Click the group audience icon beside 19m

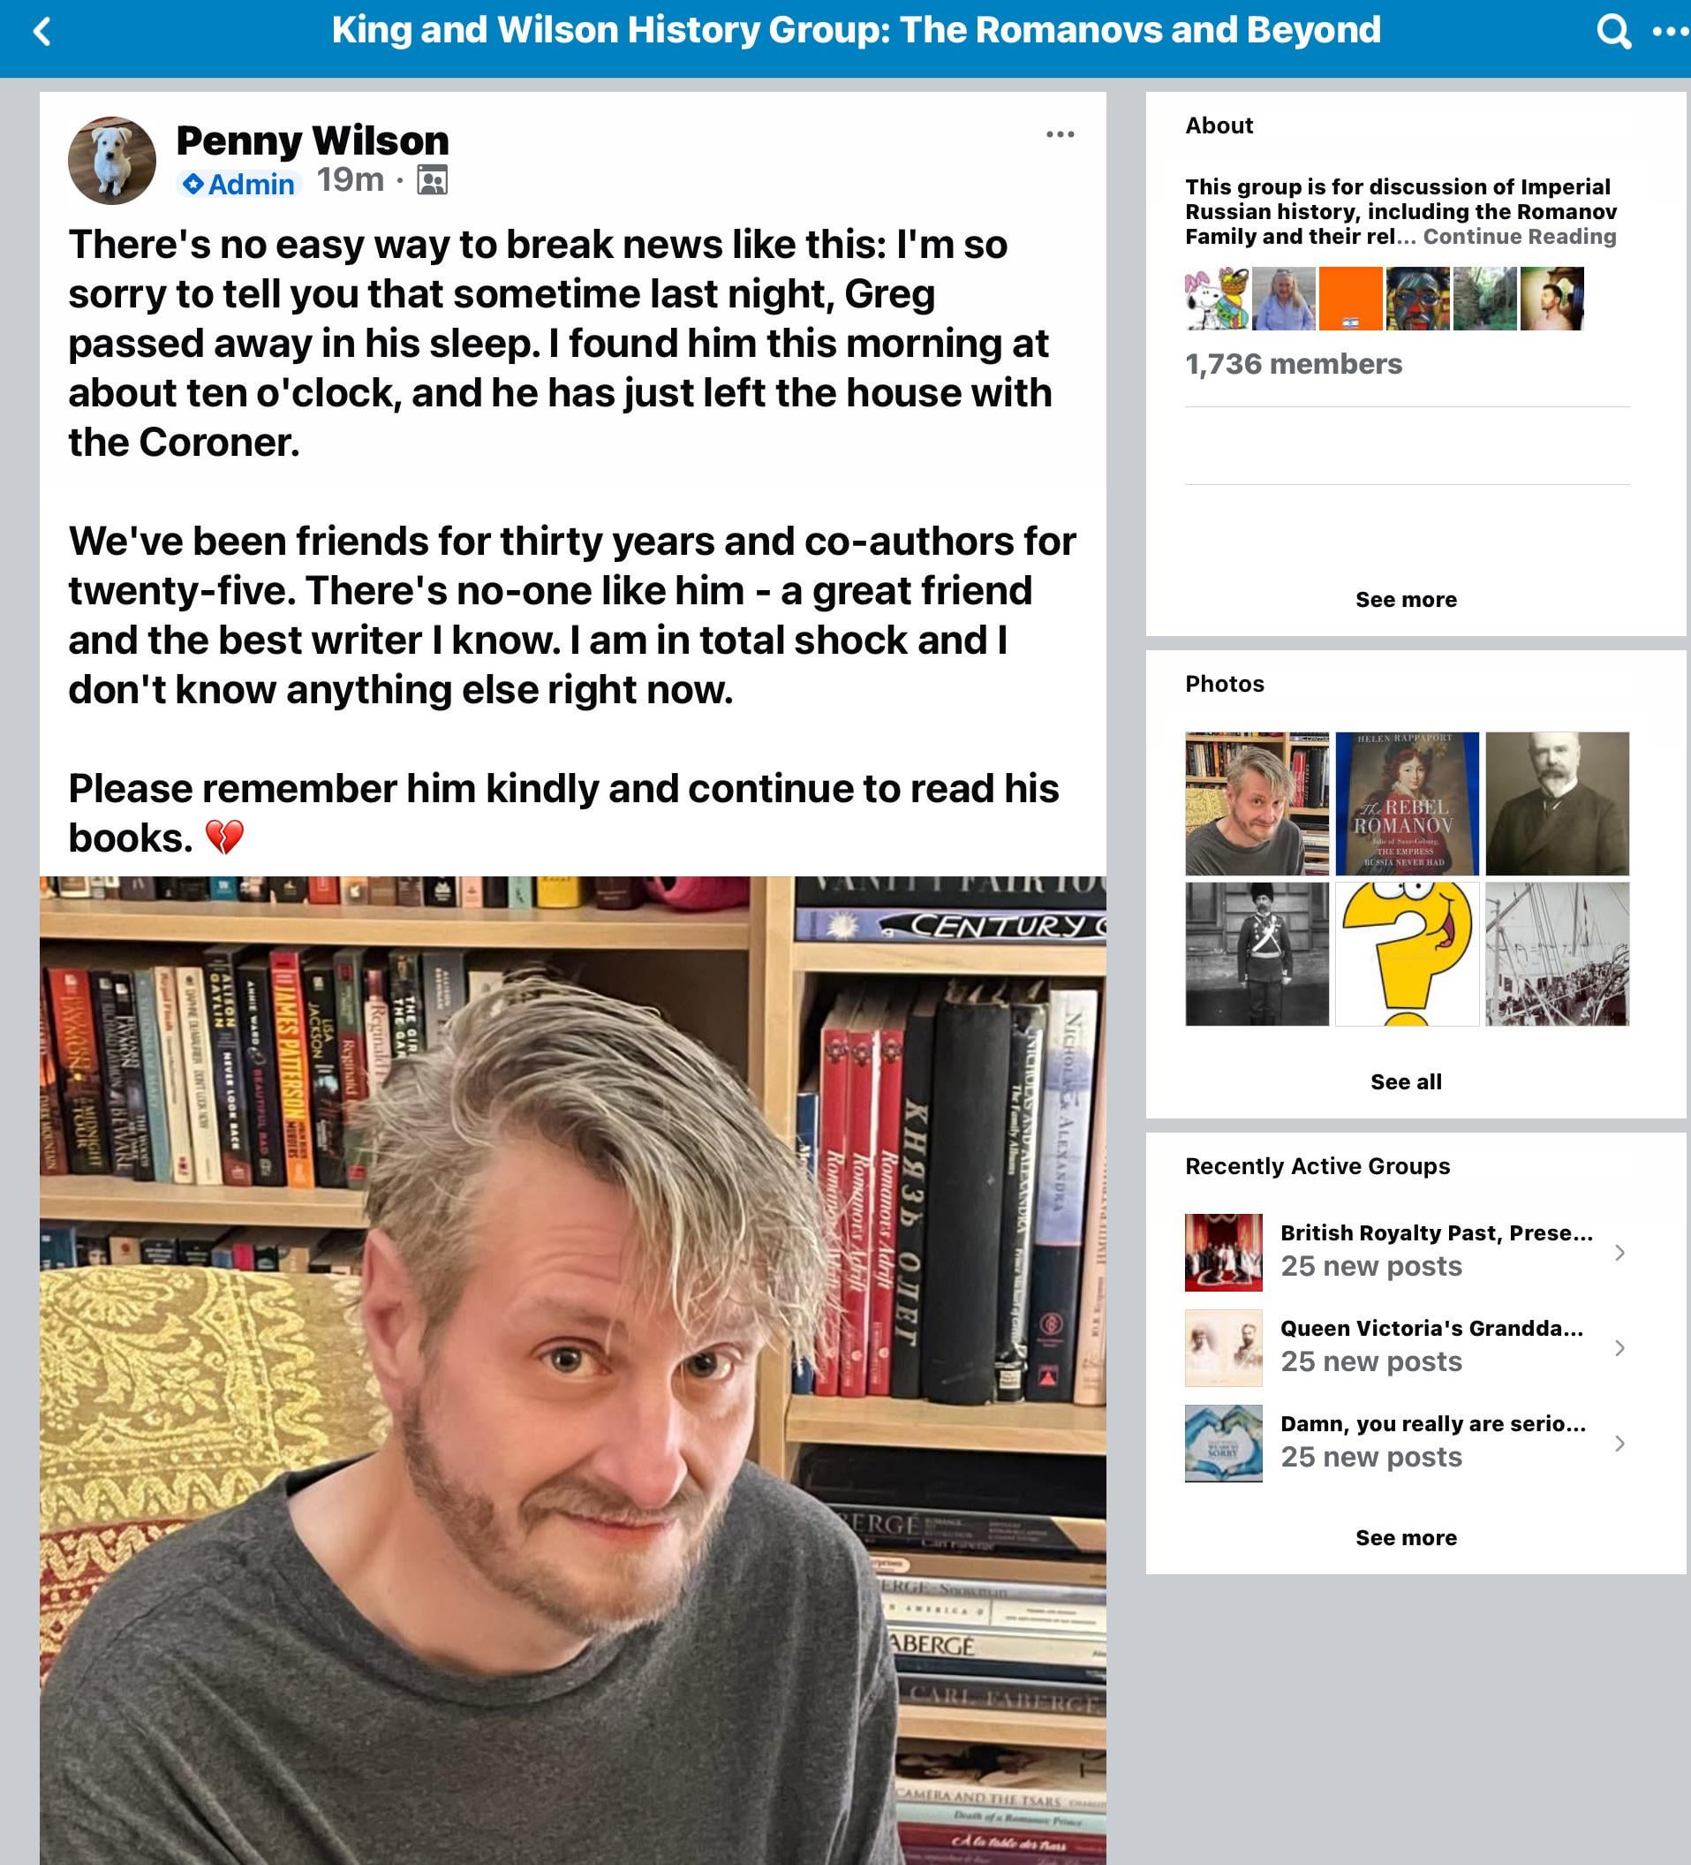coord(432,179)
